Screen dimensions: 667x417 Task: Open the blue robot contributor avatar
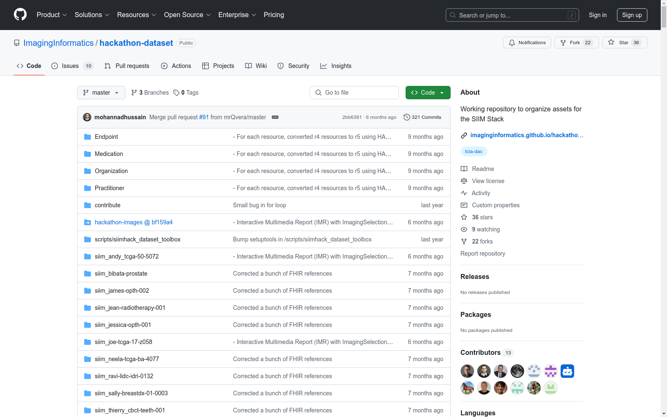click(567, 371)
